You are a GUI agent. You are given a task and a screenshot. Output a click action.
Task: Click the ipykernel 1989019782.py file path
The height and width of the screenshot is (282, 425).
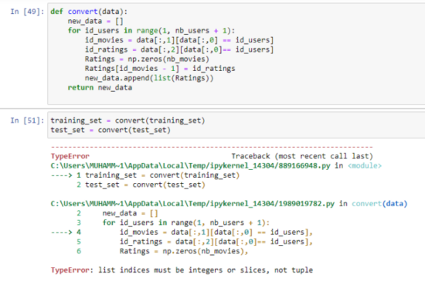coord(192,203)
